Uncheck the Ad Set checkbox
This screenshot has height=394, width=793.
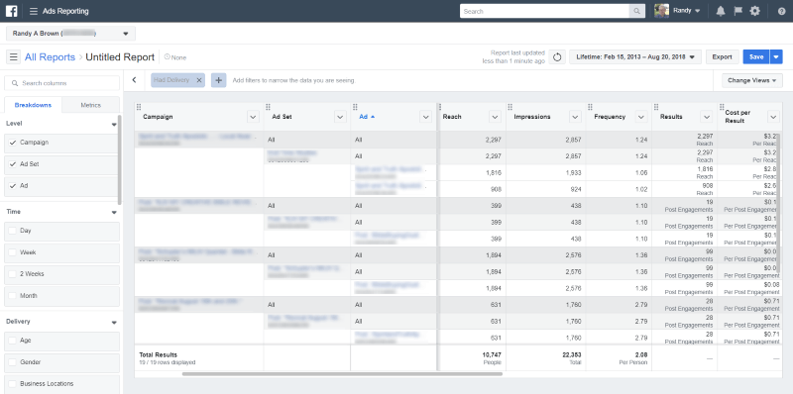click(13, 164)
